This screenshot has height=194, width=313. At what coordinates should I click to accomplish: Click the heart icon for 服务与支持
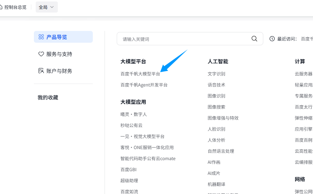point(41,54)
